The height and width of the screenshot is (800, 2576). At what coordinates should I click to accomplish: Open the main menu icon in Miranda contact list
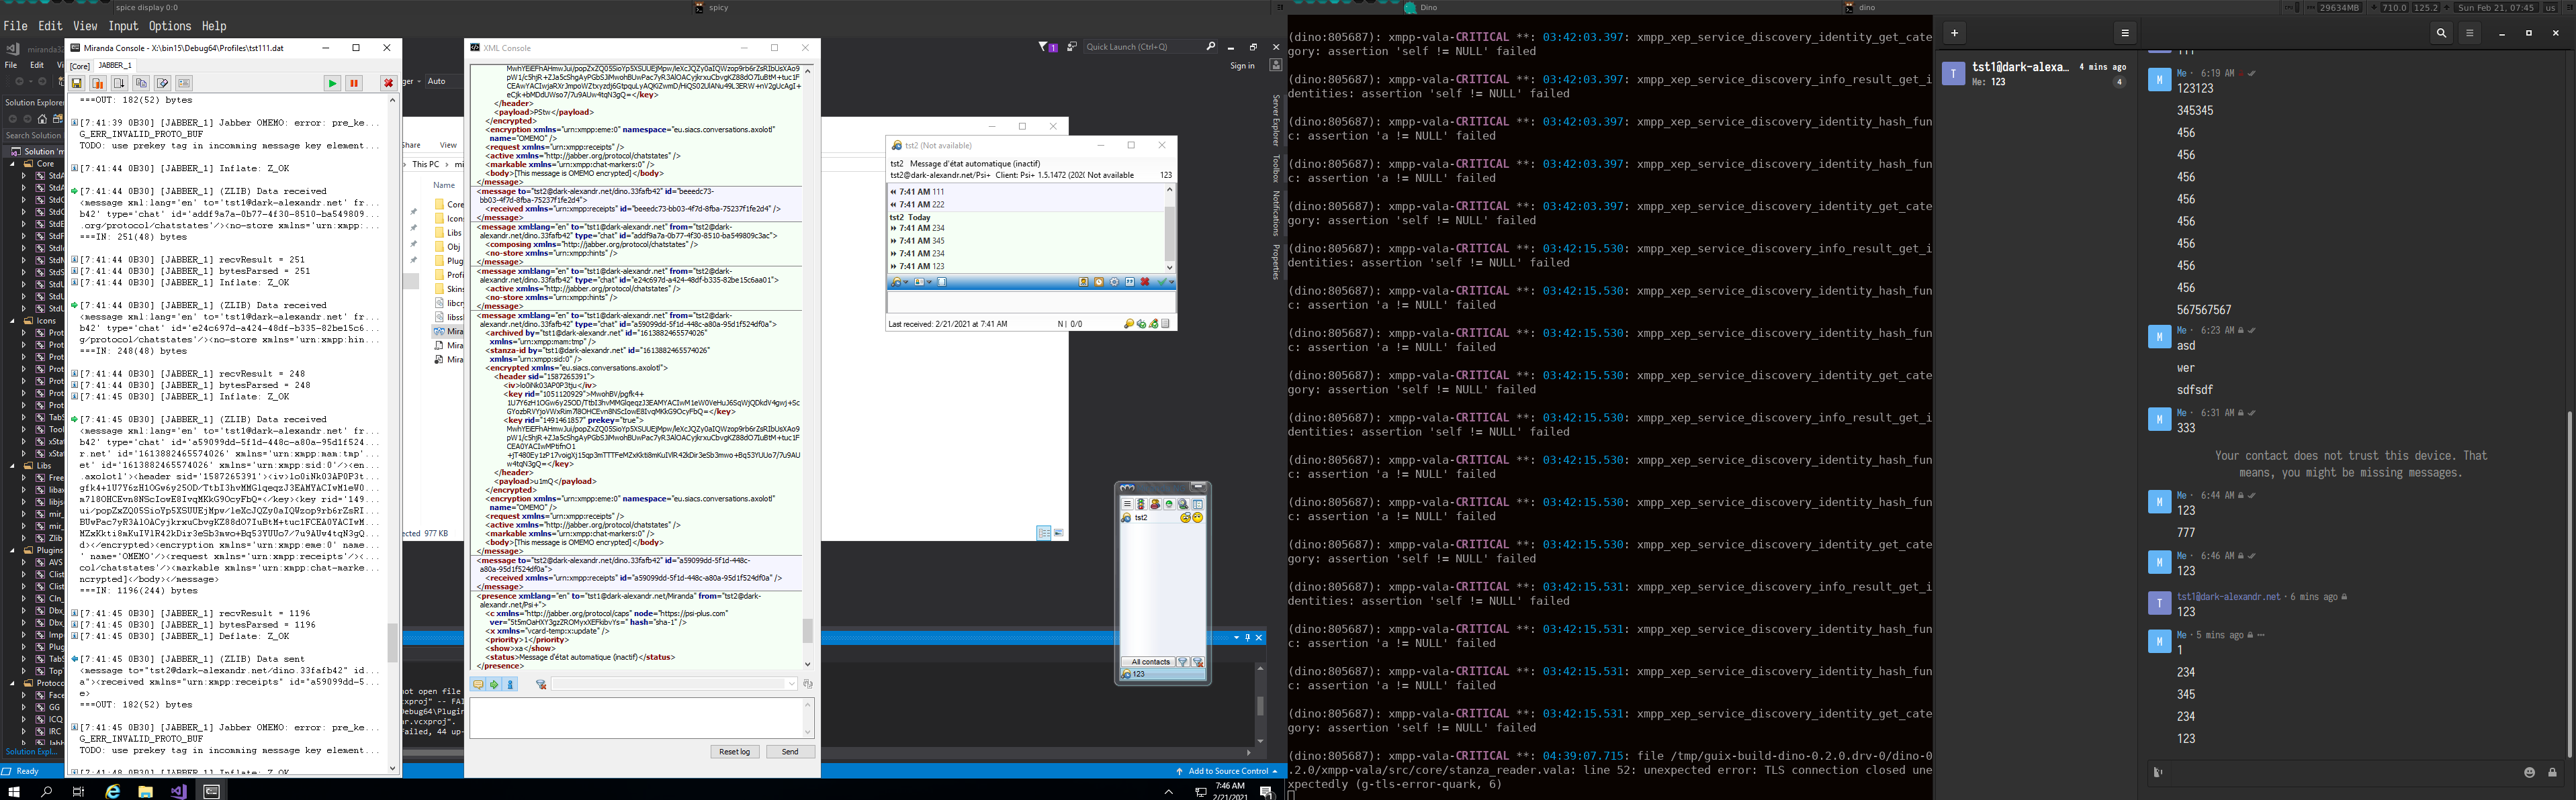(1127, 505)
